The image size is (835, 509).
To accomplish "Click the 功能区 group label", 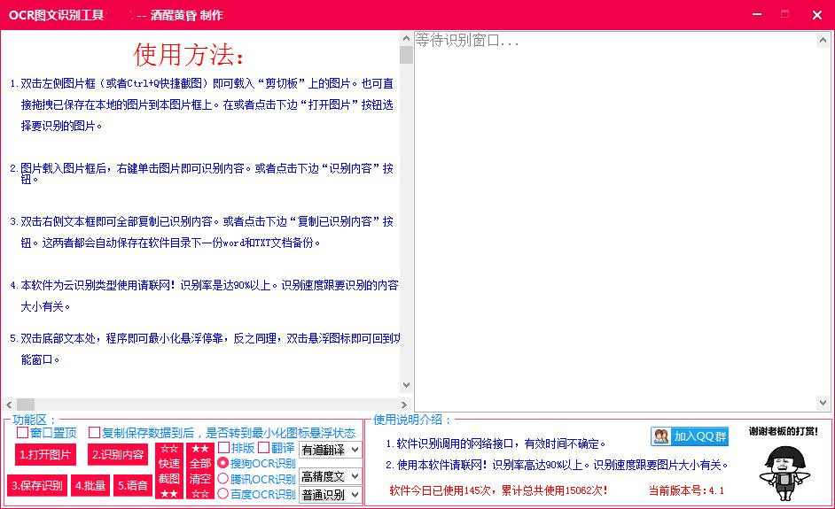I will coord(33,420).
